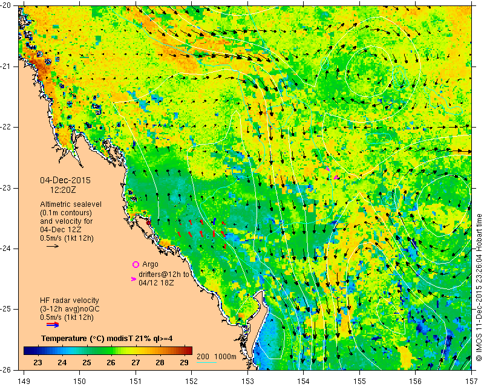Image resolution: width=484 pixels, height=387 pixels.
Task: Click the magenta Argo circle symbol
Action: tap(136, 264)
